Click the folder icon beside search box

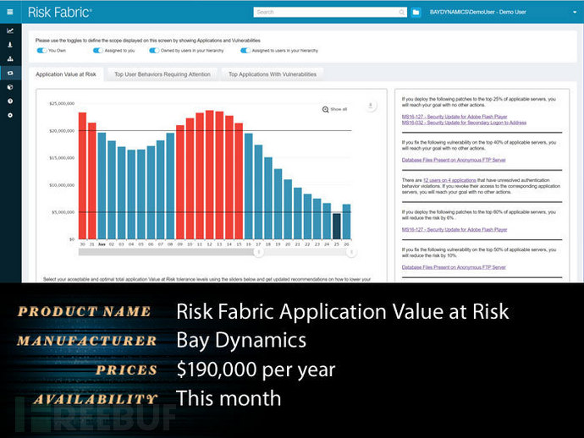(x=416, y=13)
